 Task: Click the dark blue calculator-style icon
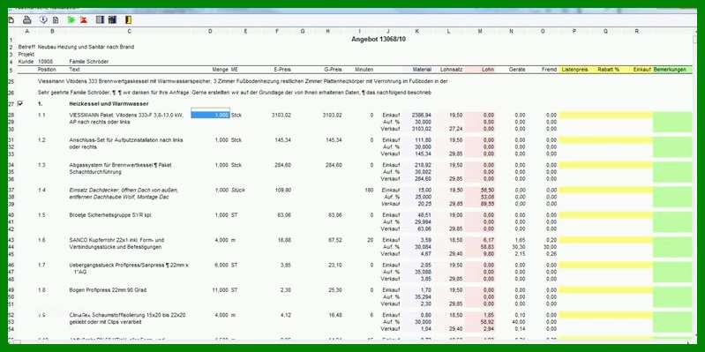pyautogui.click(x=112, y=19)
